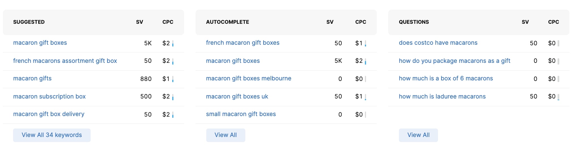
Task: Click the CPC column header in Autocomplete
Action: tap(361, 22)
